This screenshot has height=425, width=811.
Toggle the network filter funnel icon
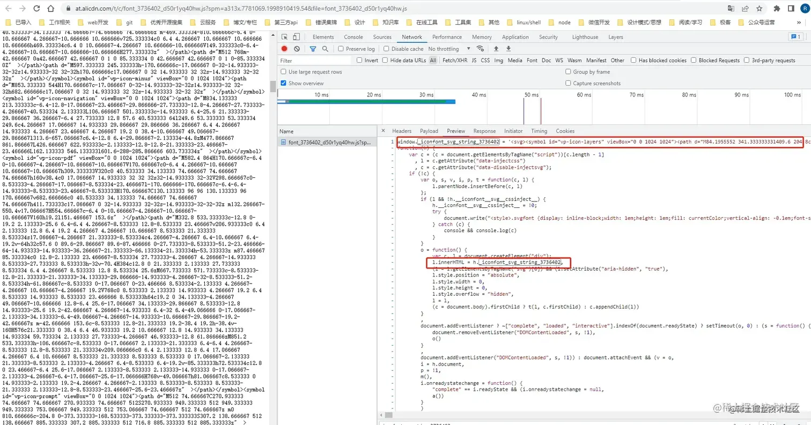[313, 49]
